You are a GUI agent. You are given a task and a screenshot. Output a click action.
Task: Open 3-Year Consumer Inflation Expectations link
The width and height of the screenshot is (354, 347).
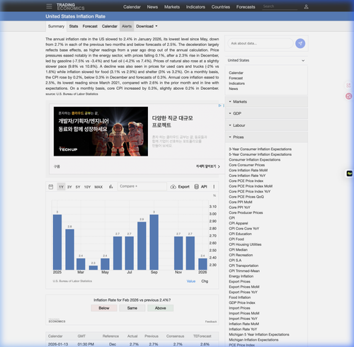click(260, 149)
